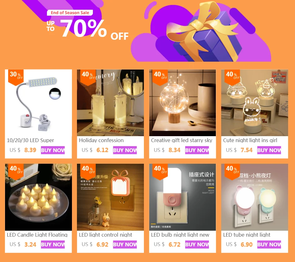Open the LED light control night title link
295x262 pixels.
tap(105, 235)
